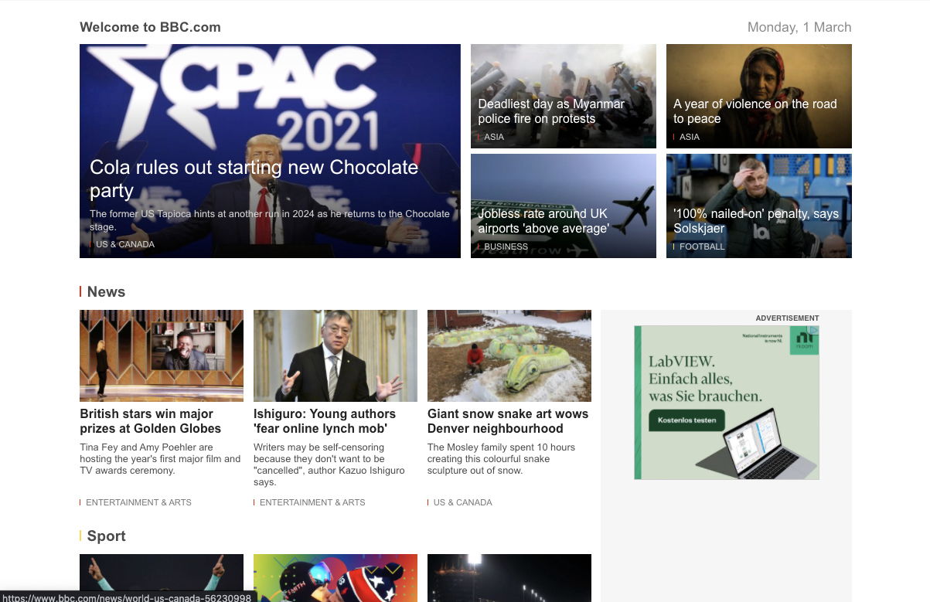Click the Golden Globes stage thumbnail
Image resolution: width=930 pixels, height=602 pixels.
(162, 355)
